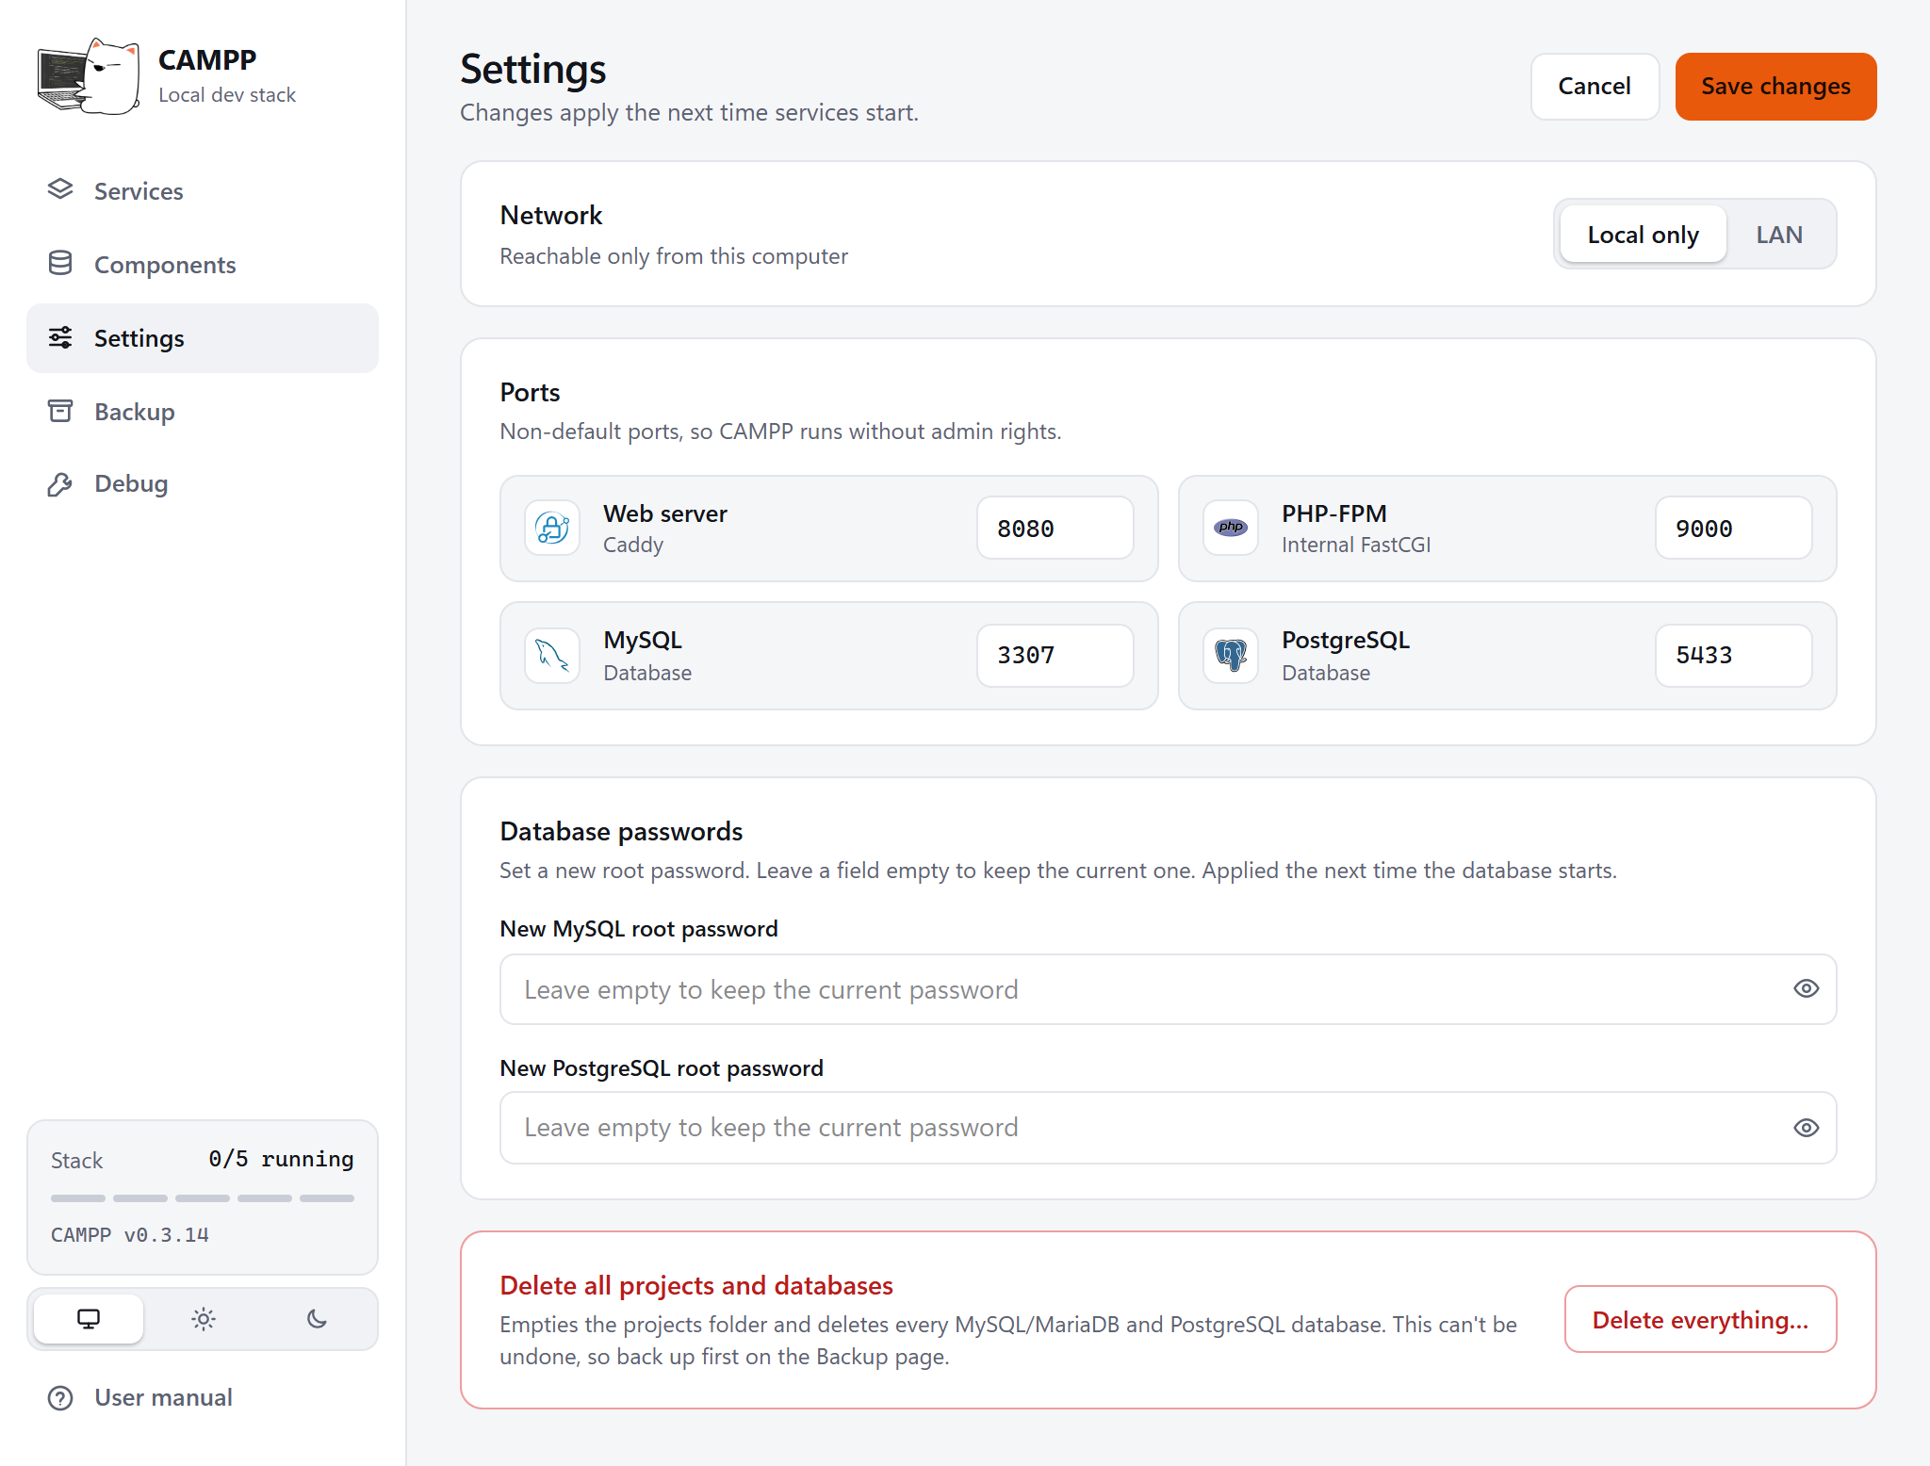Cancel the settings changes
The width and height of the screenshot is (1930, 1466).
pos(1595,87)
